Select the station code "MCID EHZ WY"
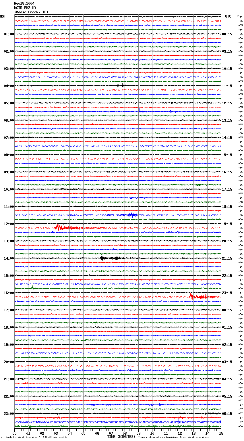This screenshot has width=244, height=441. click(25, 8)
